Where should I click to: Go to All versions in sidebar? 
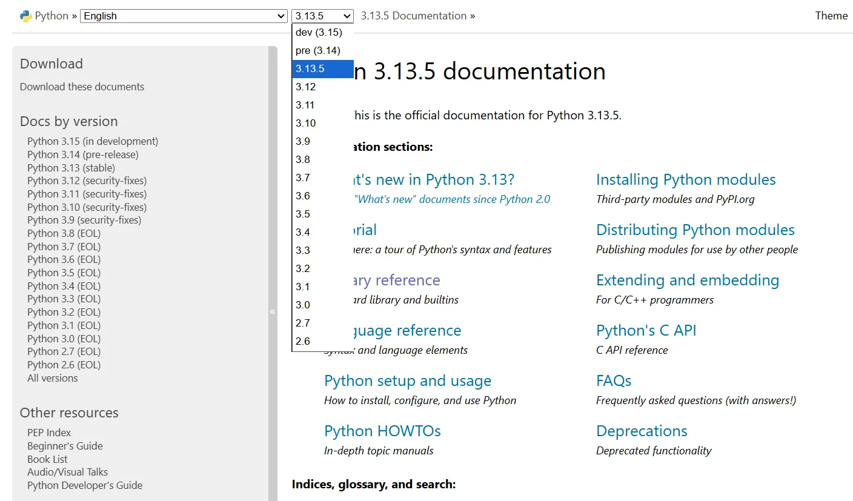(x=53, y=378)
